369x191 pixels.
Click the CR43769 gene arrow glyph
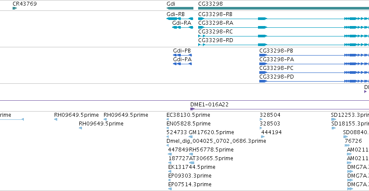15,8
